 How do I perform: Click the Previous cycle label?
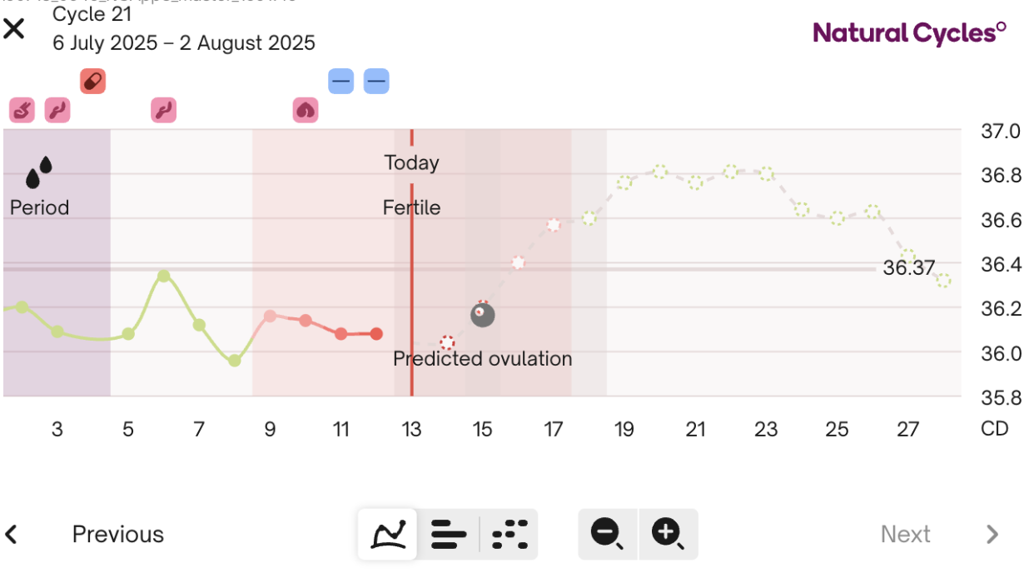(118, 534)
